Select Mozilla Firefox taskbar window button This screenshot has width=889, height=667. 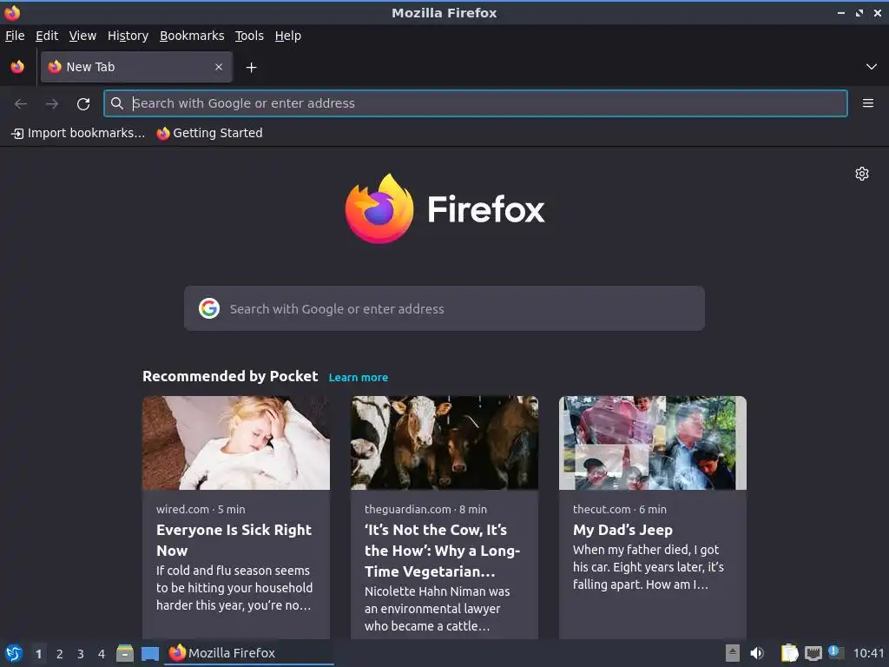[x=249, y=653]
